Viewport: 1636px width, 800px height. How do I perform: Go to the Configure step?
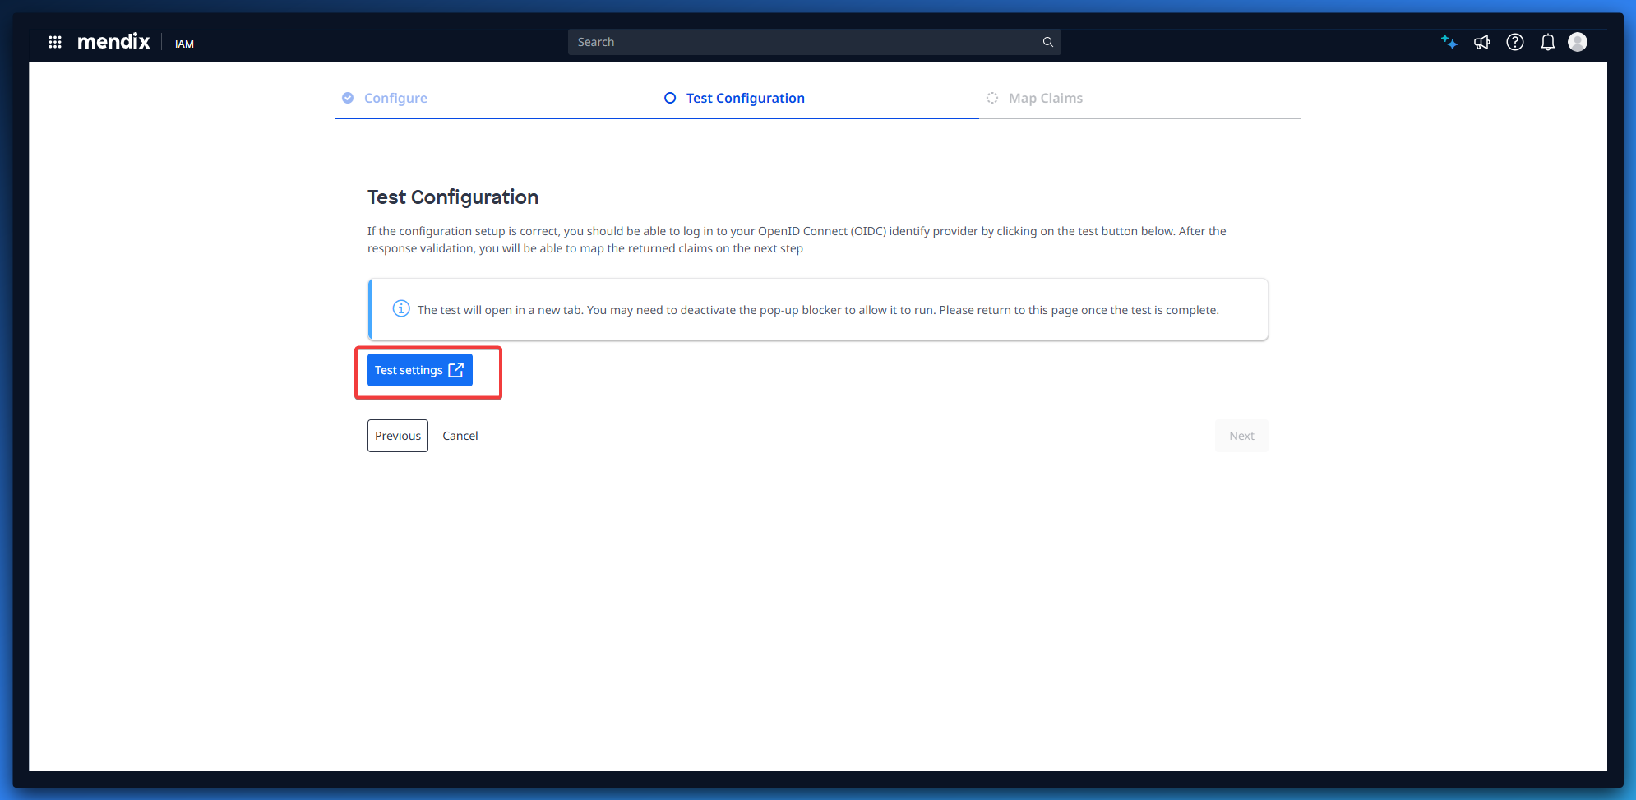pyautogui.click(x=395, y=98)
